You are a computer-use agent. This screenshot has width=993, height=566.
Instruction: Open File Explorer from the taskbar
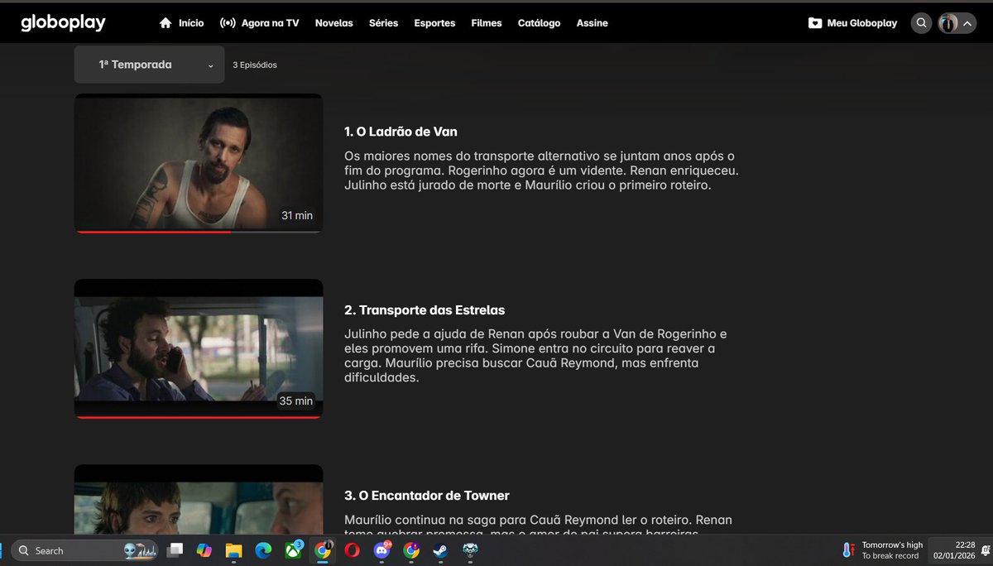pos(233,550)
